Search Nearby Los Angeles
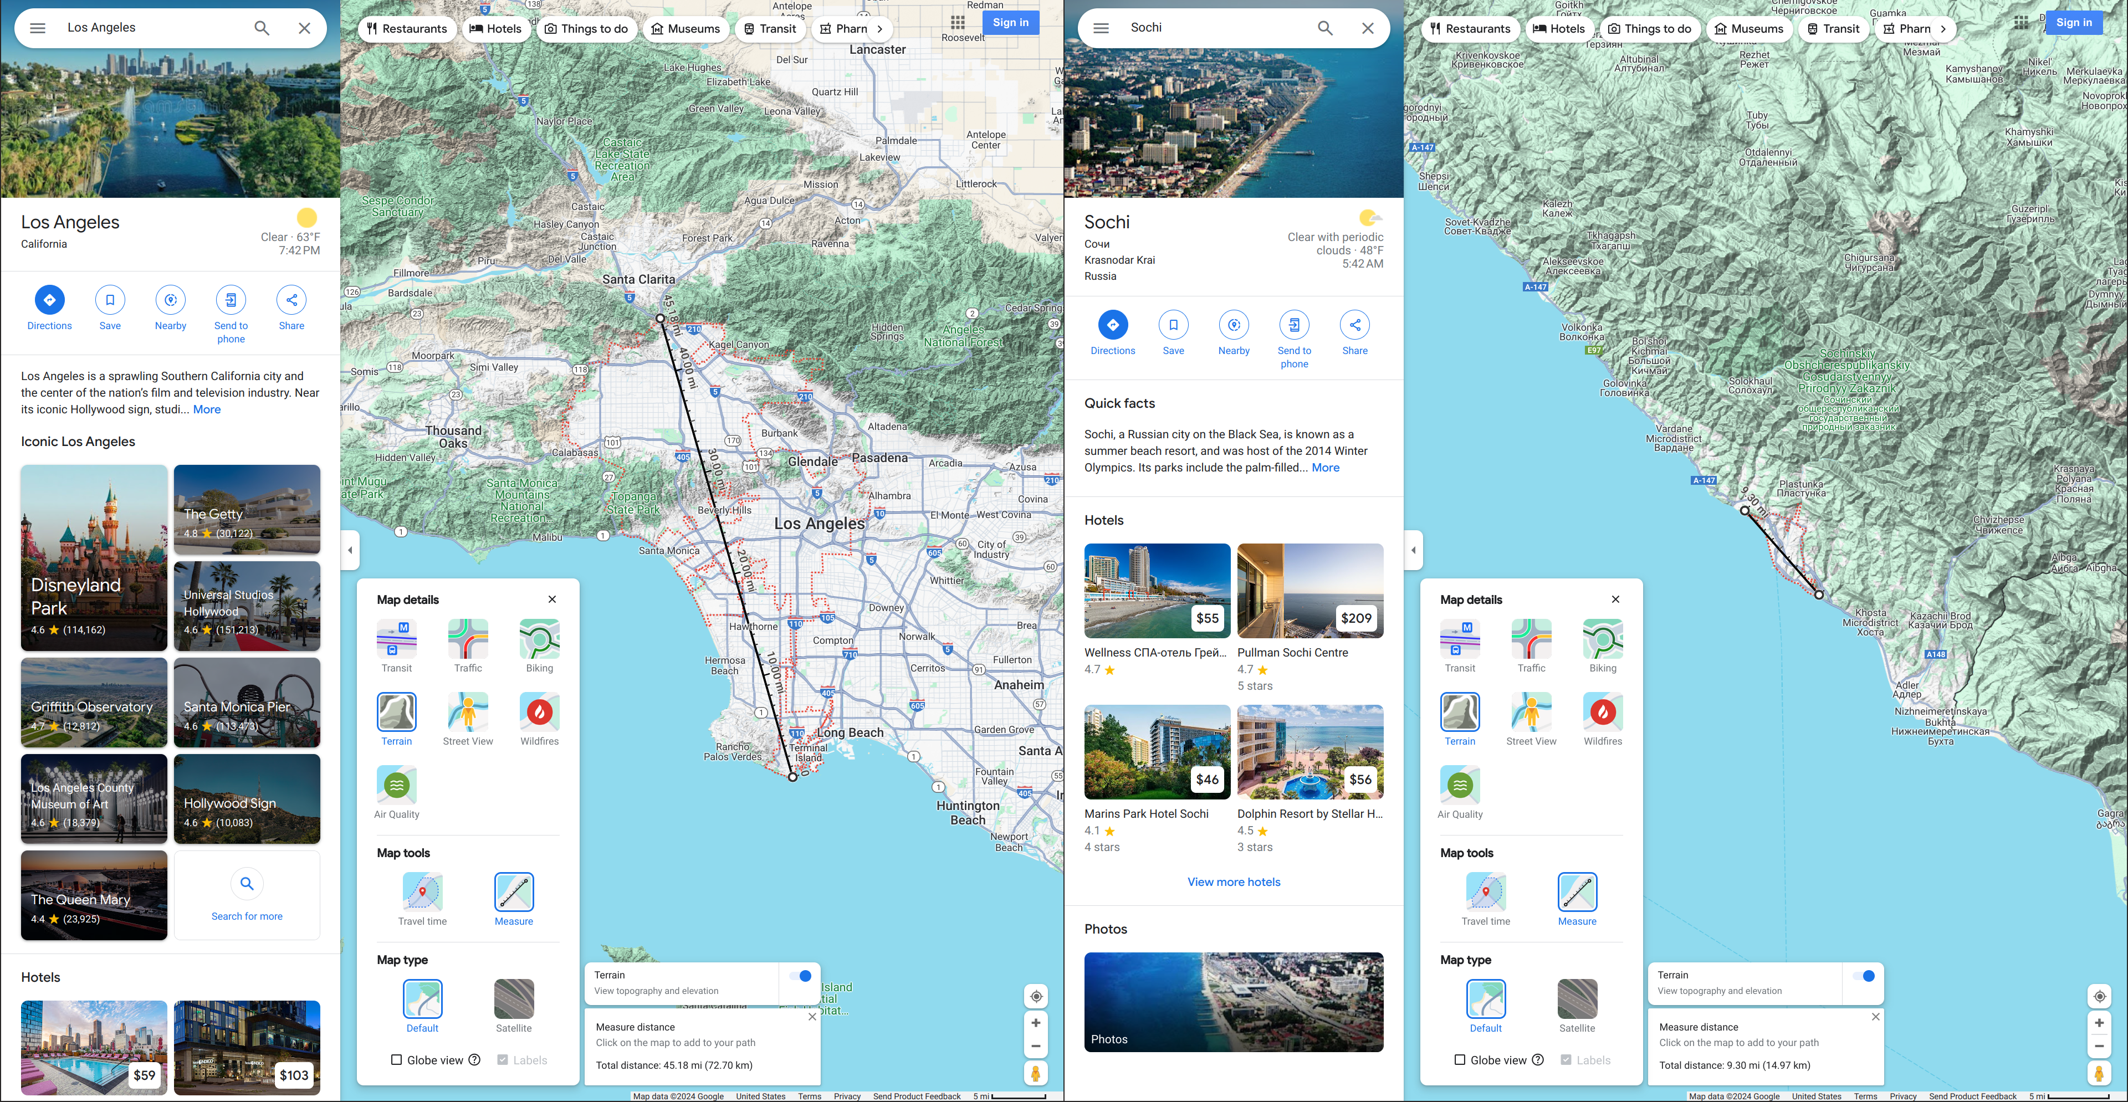2128x1102 pixels. 171,308
